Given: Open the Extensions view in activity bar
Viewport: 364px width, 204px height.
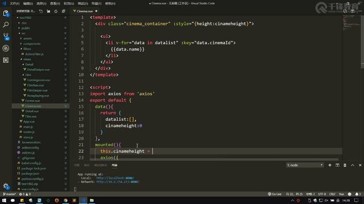Looking at the screenshot, I should coord(6,60).
